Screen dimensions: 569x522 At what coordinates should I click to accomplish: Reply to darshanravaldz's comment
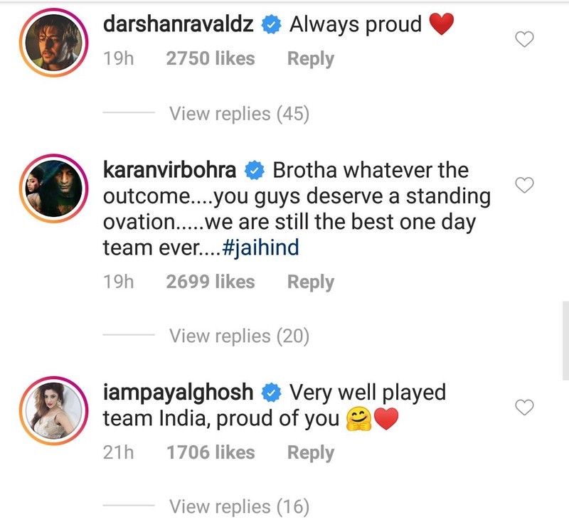(x=311, y=59)
